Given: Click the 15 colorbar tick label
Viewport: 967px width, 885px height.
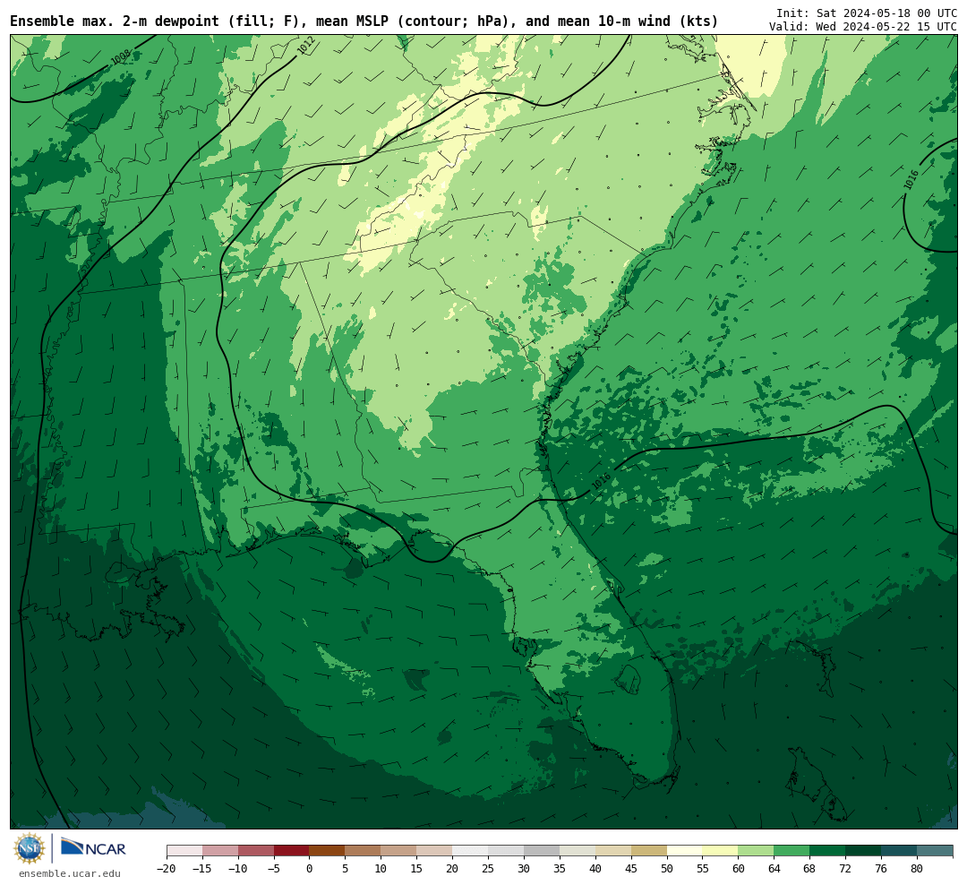Looking at the screenshot, I should 417,869.
